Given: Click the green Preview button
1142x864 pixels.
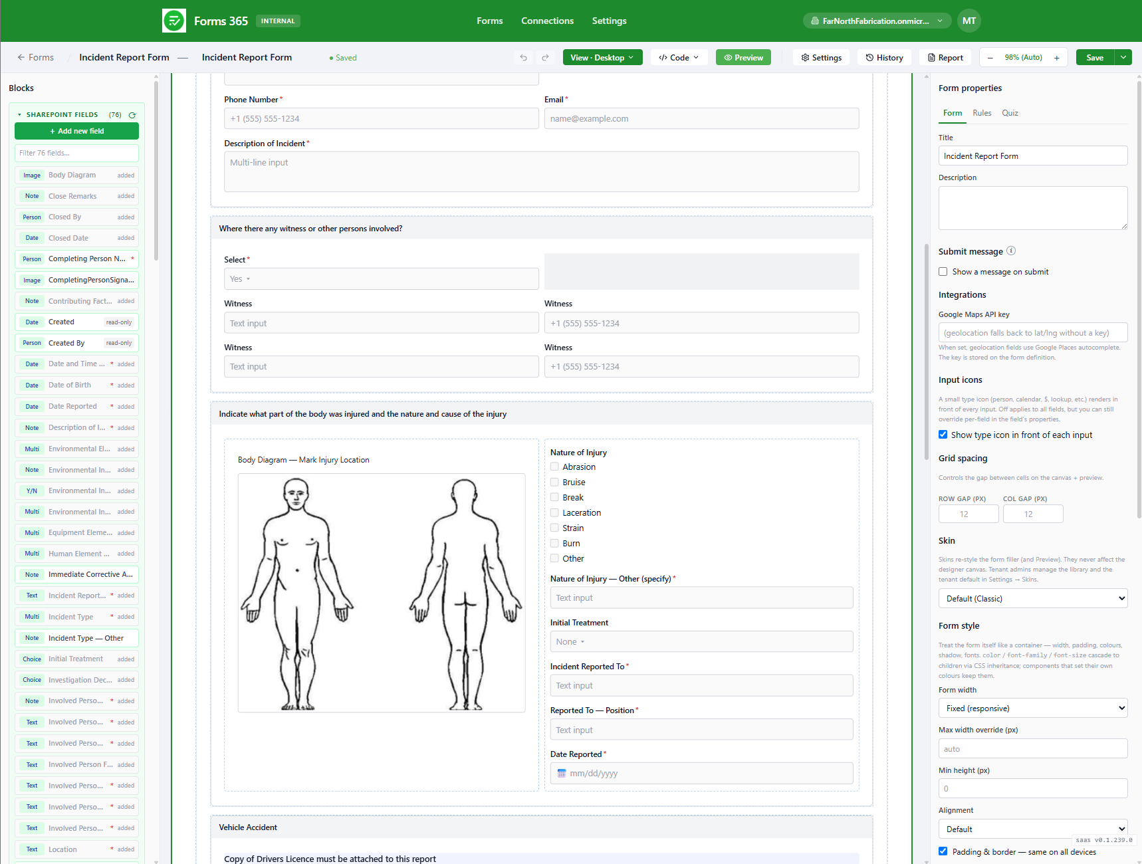Looking at the screenshot, I should 744,58.
